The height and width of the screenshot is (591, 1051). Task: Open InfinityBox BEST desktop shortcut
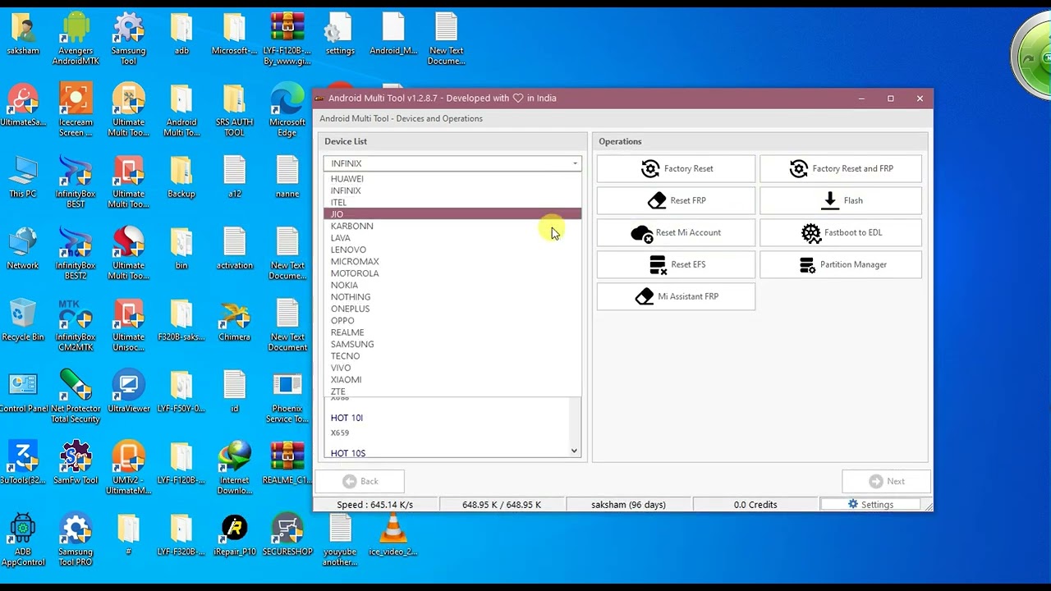coord(76,182)
